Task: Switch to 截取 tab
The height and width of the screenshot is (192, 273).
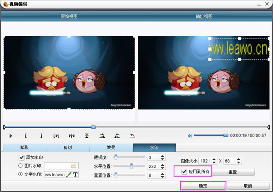Action: click(x=25, y=148)
